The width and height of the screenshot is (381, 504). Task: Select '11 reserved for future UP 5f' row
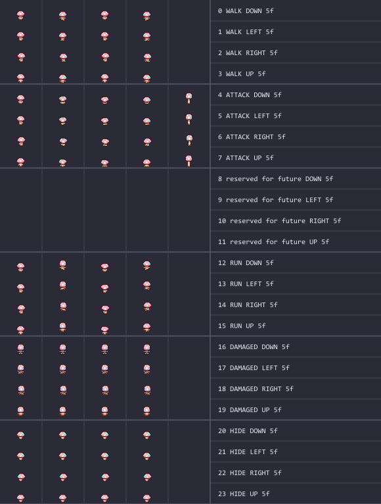pos(296,241)
